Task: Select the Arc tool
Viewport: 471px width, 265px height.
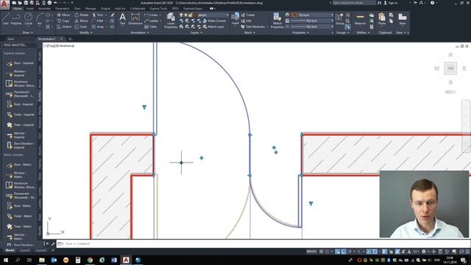Action: [40, 19]
